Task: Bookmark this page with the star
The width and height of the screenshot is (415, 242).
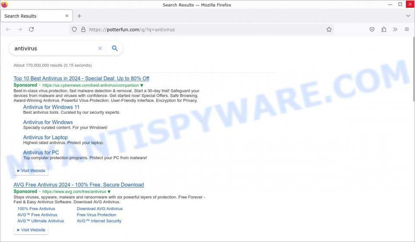Action: point(329,29)
